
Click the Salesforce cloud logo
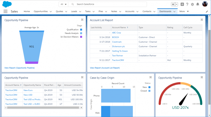[7, 4]
